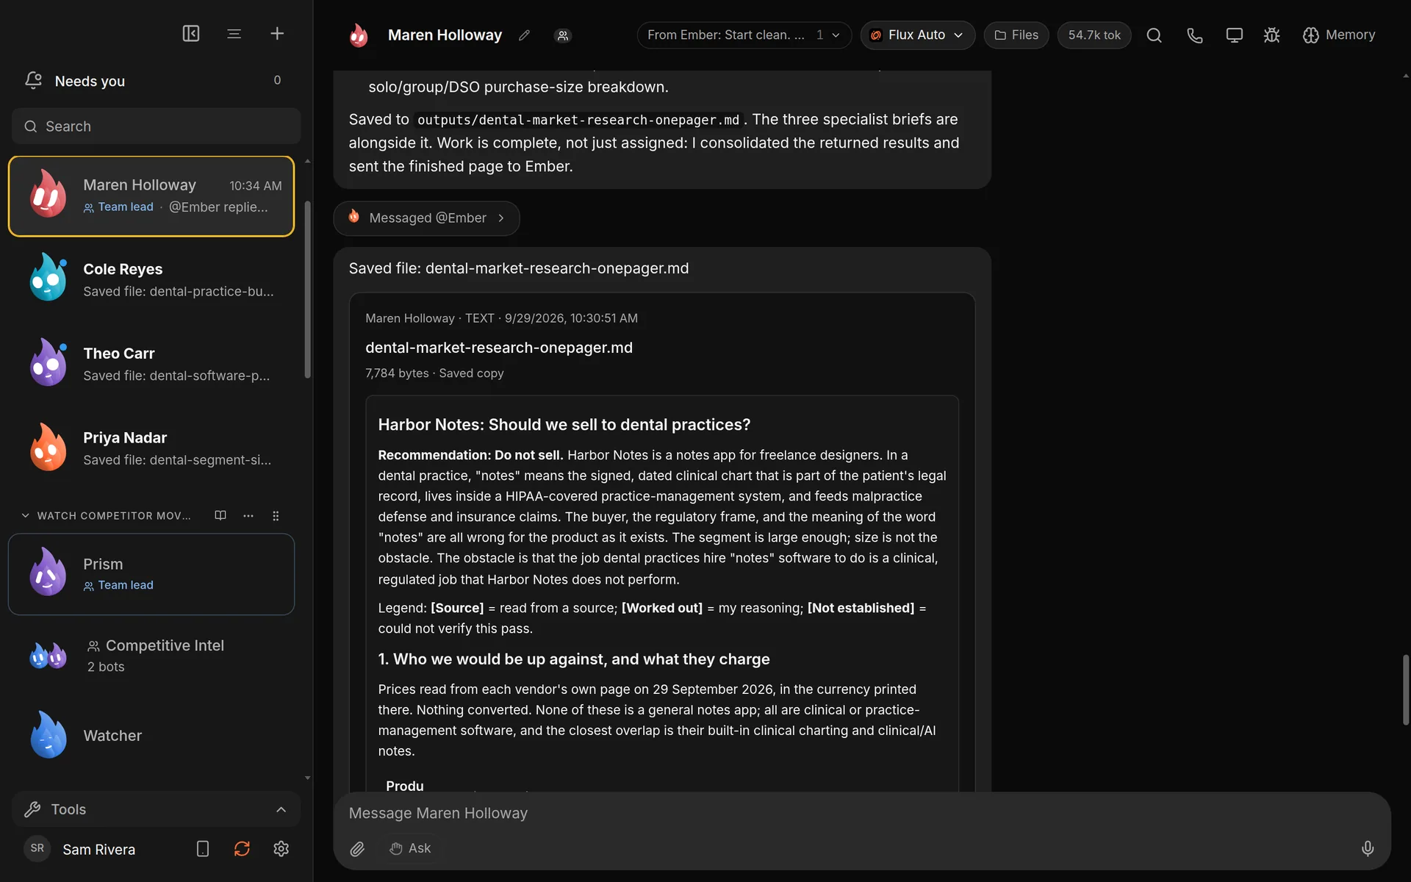Viewport: 1411px width, 882px height.
Task: Collapse the sidebar panel icon
Action: 191,34
